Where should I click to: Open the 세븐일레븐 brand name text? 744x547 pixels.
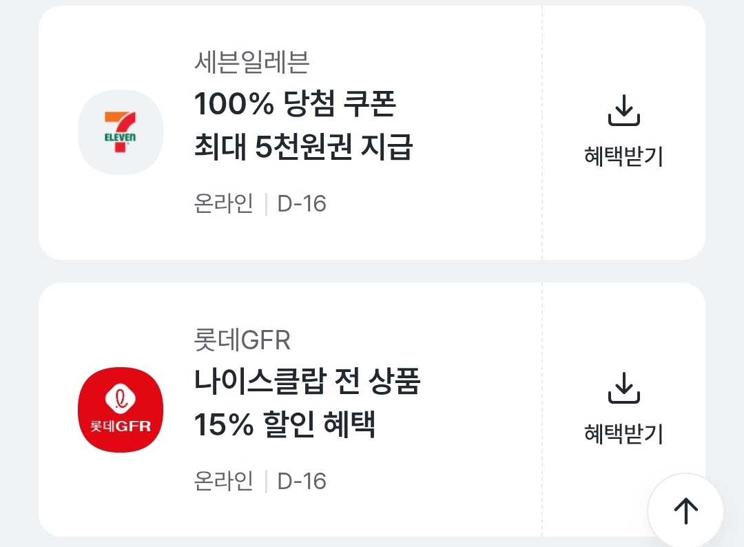(x=251, y=63)
